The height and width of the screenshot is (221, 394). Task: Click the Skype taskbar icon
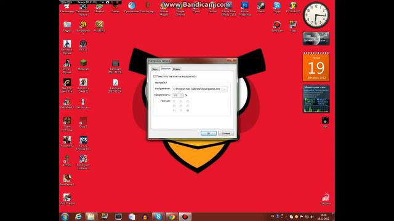158,217
